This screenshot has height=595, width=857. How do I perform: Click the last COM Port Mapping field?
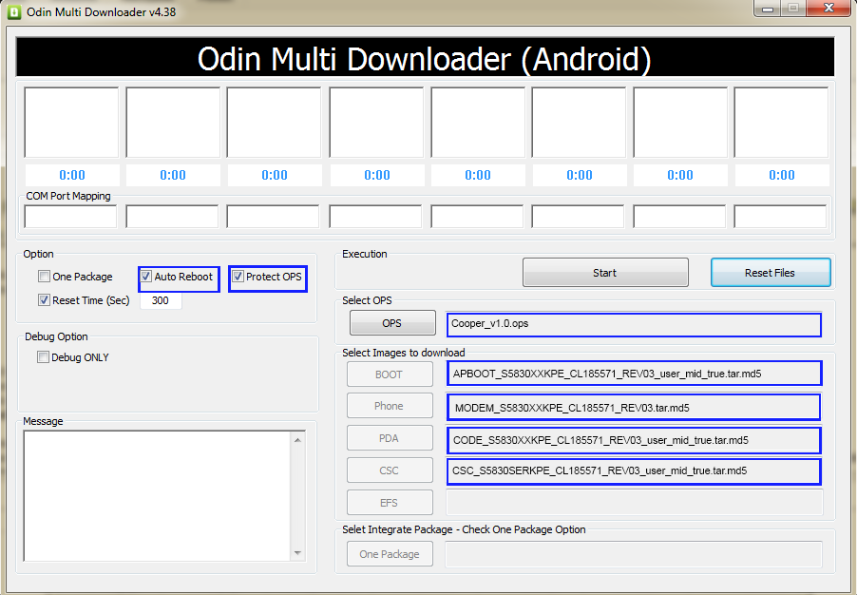click(780, 217)
